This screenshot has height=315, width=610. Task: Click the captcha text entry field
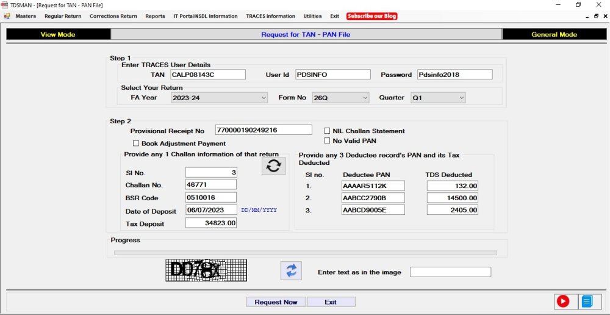(450, 272)
